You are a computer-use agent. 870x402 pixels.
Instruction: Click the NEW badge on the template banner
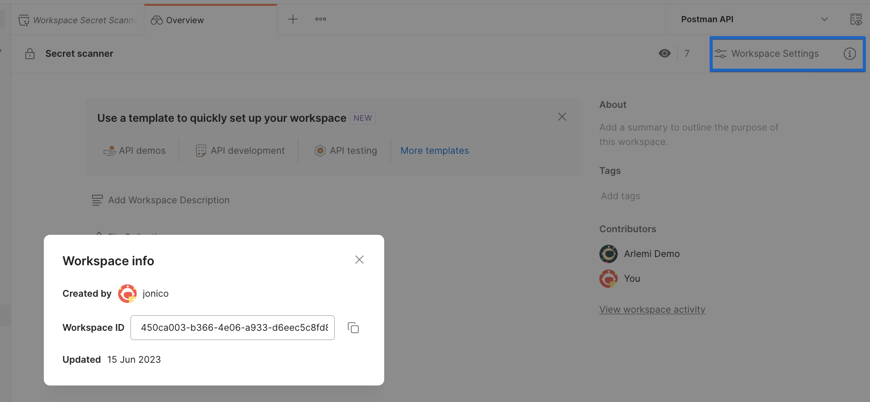[x=363, y=118]
